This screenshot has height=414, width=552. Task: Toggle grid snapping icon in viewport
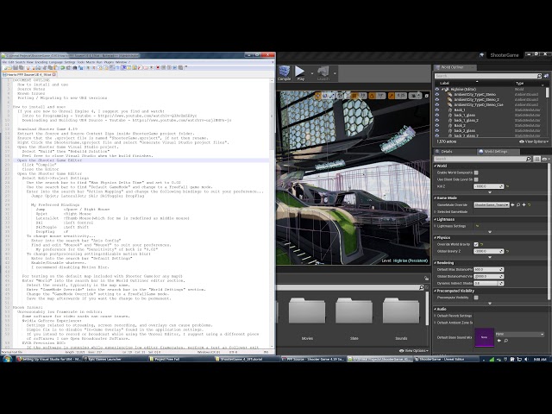pyautogui.click(x=354, y=96)
